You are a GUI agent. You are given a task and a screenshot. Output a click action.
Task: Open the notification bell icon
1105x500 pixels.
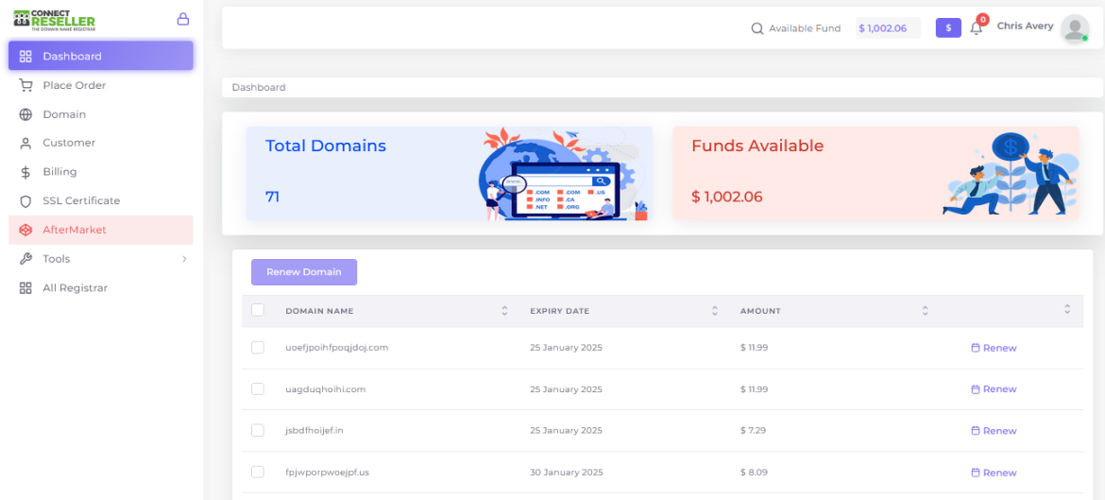pos(976,28)
